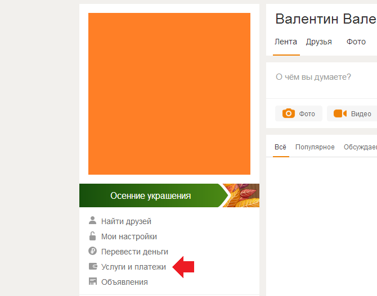The height and width of the screenshot is (296, 377).
Task: Open Перевести деньги money transfer
Action: click(134, 252)
